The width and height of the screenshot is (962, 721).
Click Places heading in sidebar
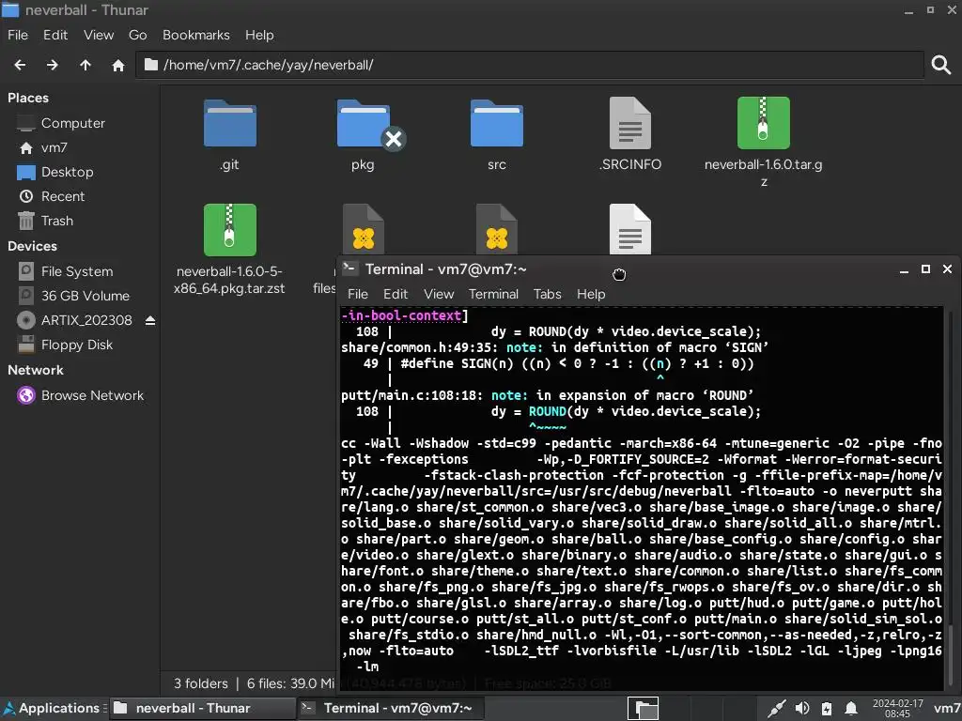click(27, 98)
